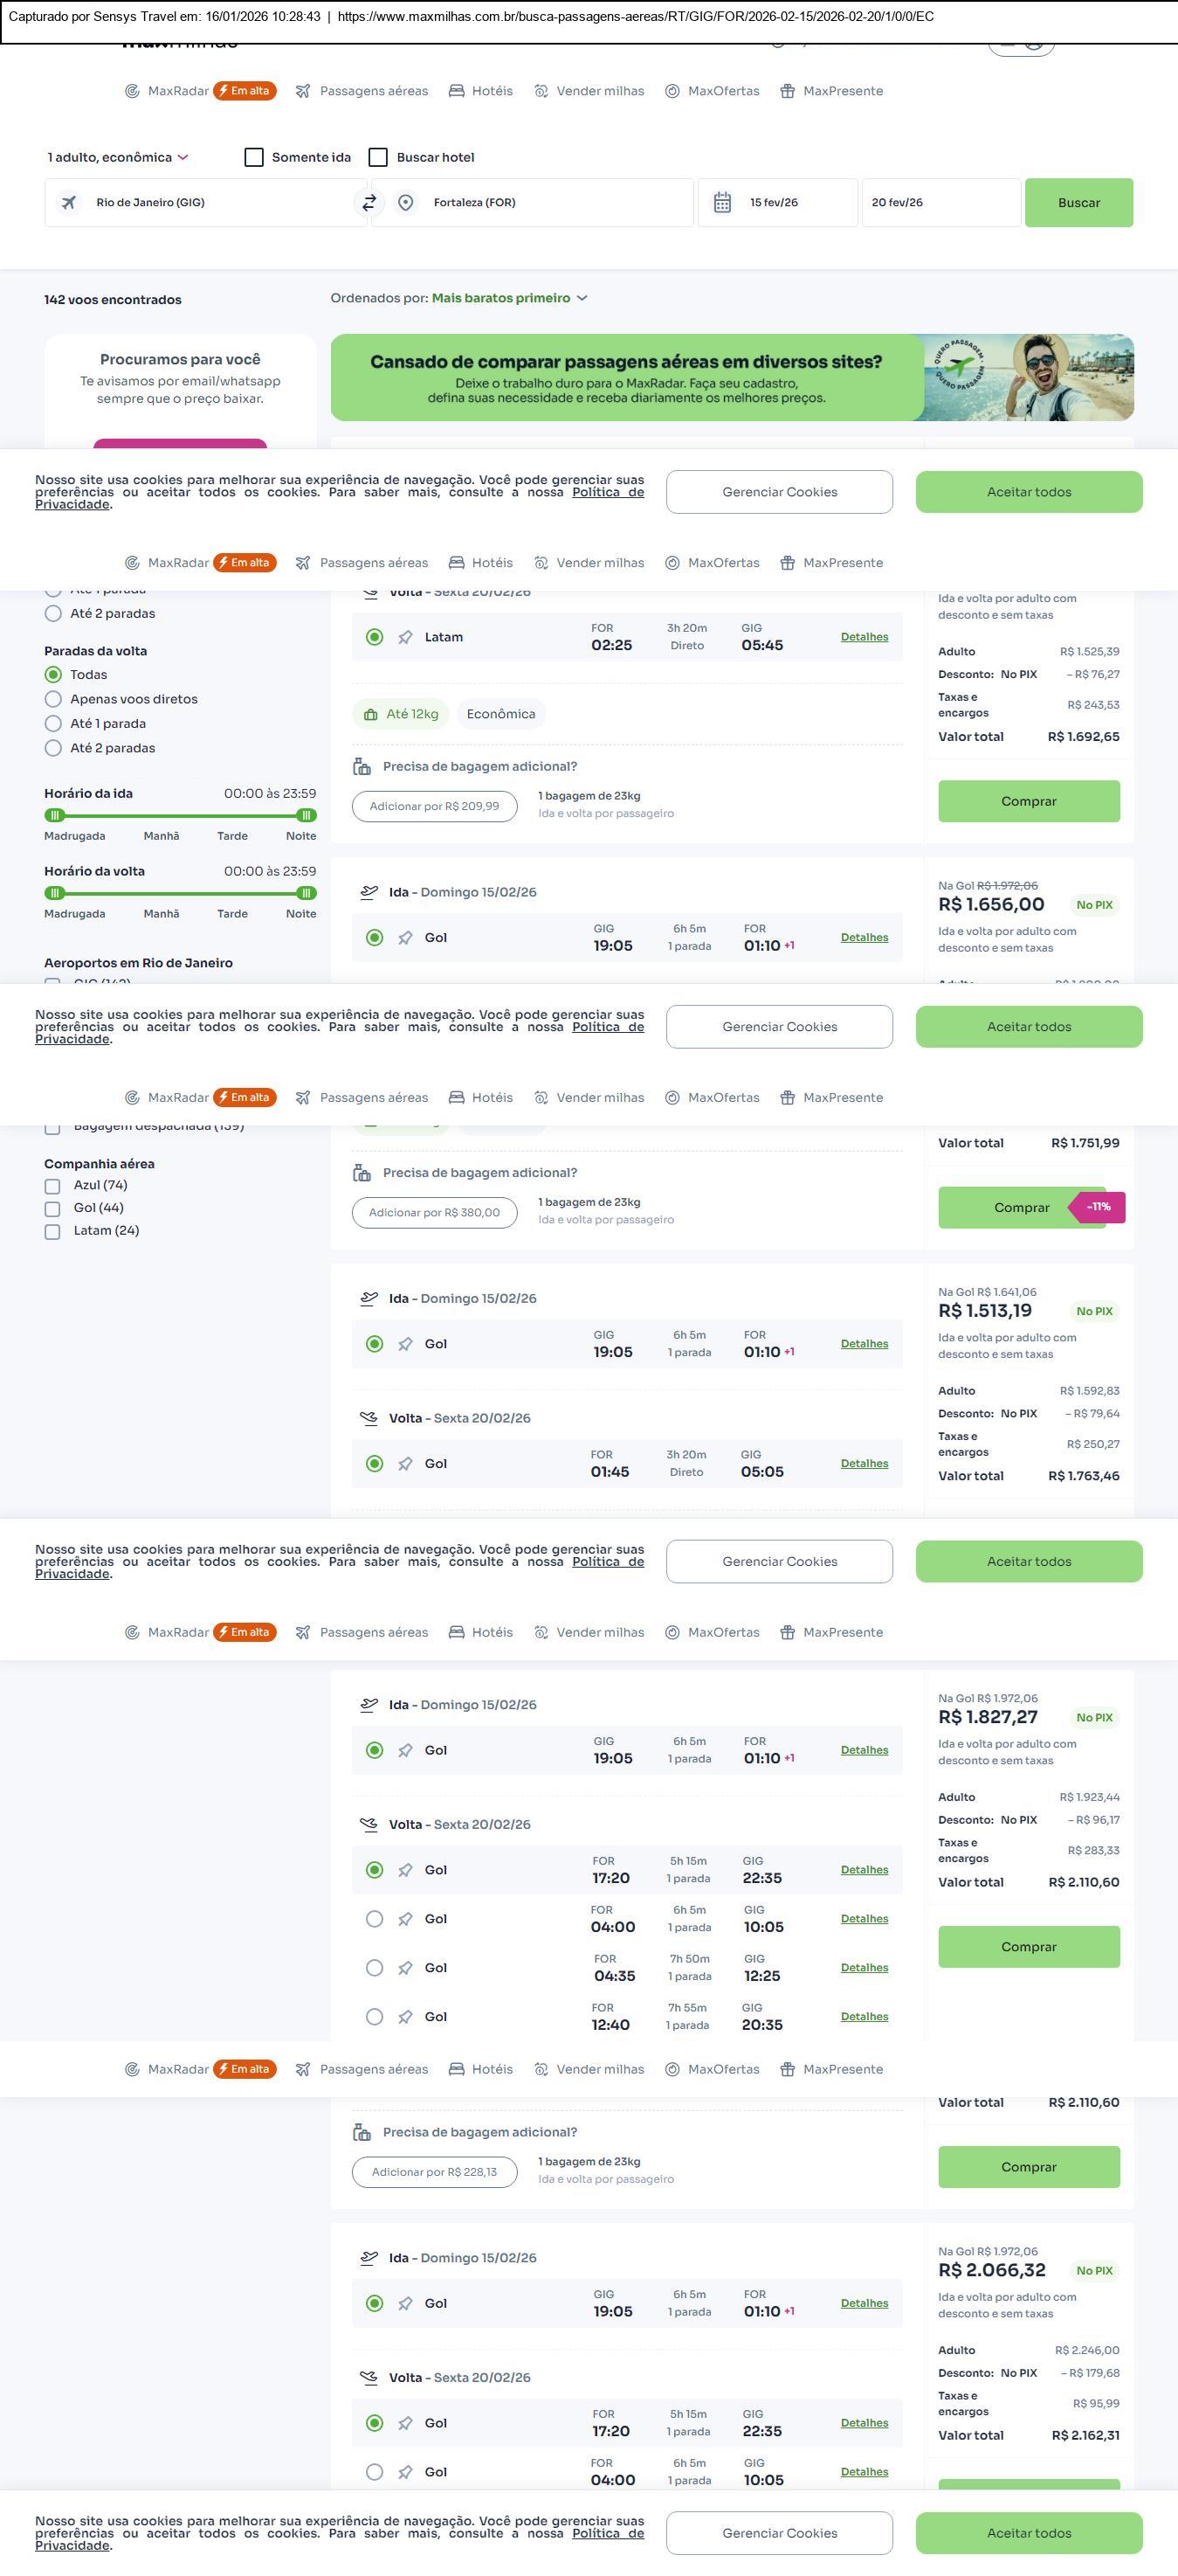This screenshot has height=2576, width=1178.
Task: Open the 'Mais baratos primeiro' sort dropdown
Action: tap(508, 298)
